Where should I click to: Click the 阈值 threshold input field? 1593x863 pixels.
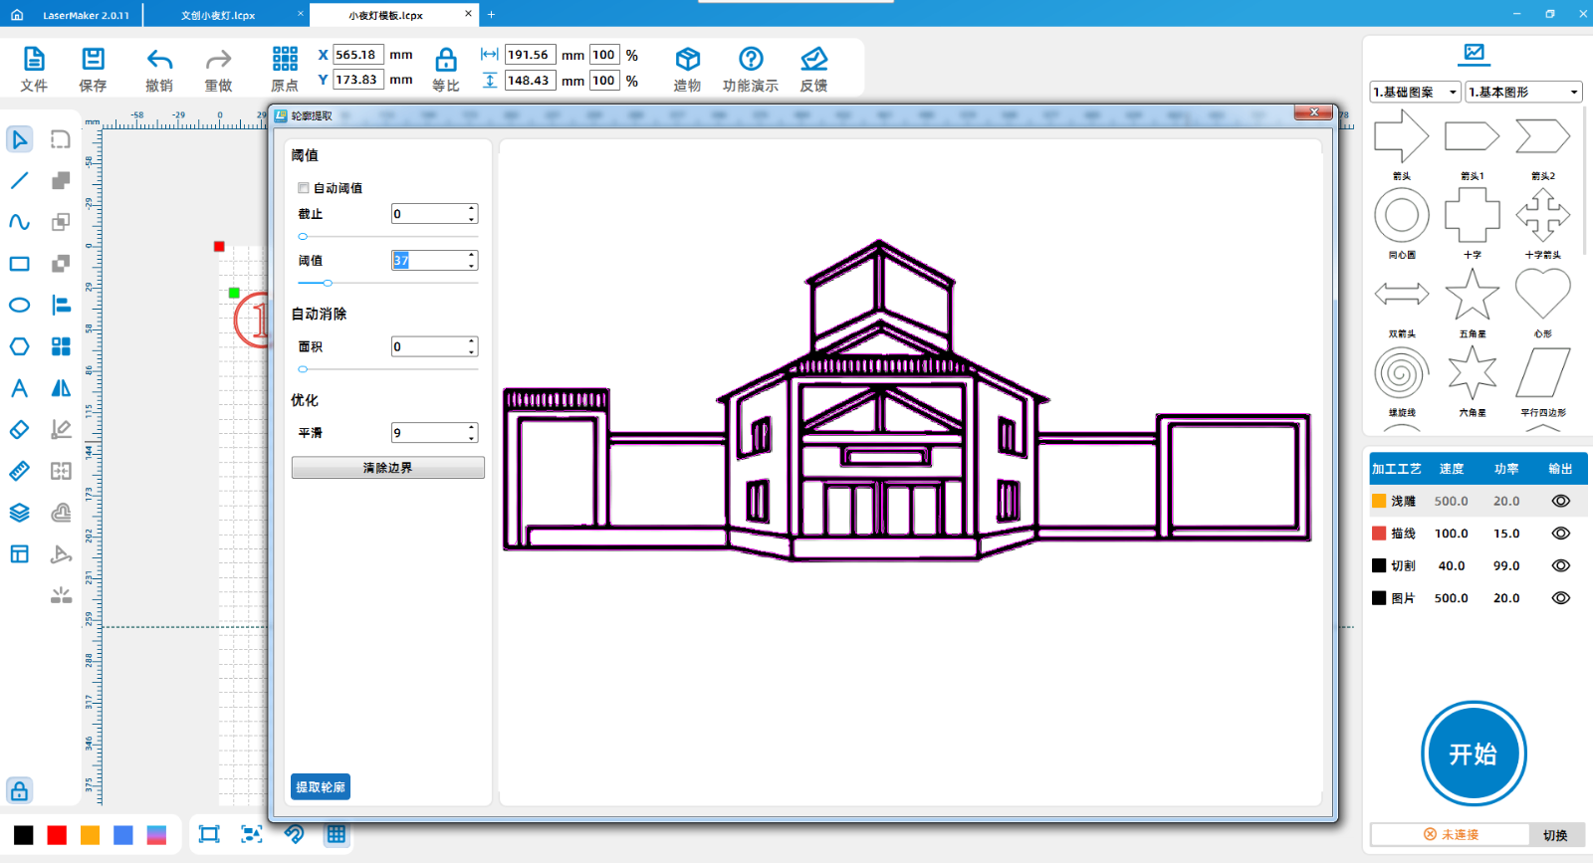(x=428, y=261)
